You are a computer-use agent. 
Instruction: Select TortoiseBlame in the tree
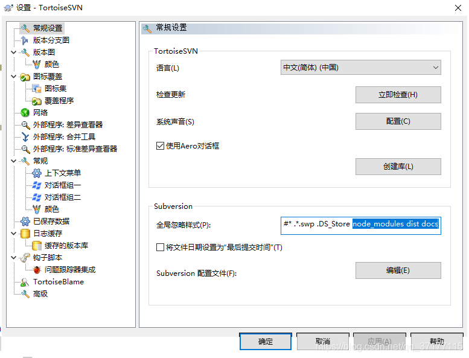[59, 282]
